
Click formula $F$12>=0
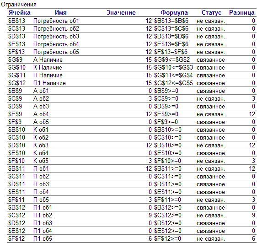tap(167, 238)
